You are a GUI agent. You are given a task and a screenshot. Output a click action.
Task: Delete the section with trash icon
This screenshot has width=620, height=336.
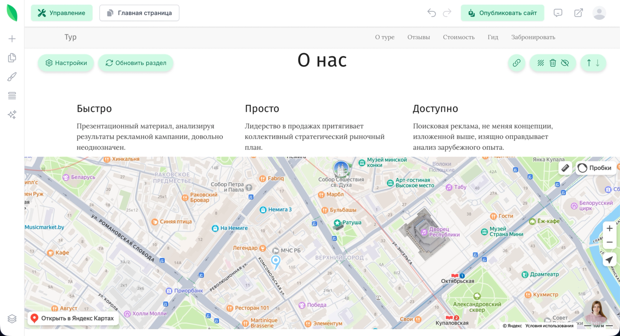tap(553, 63)
